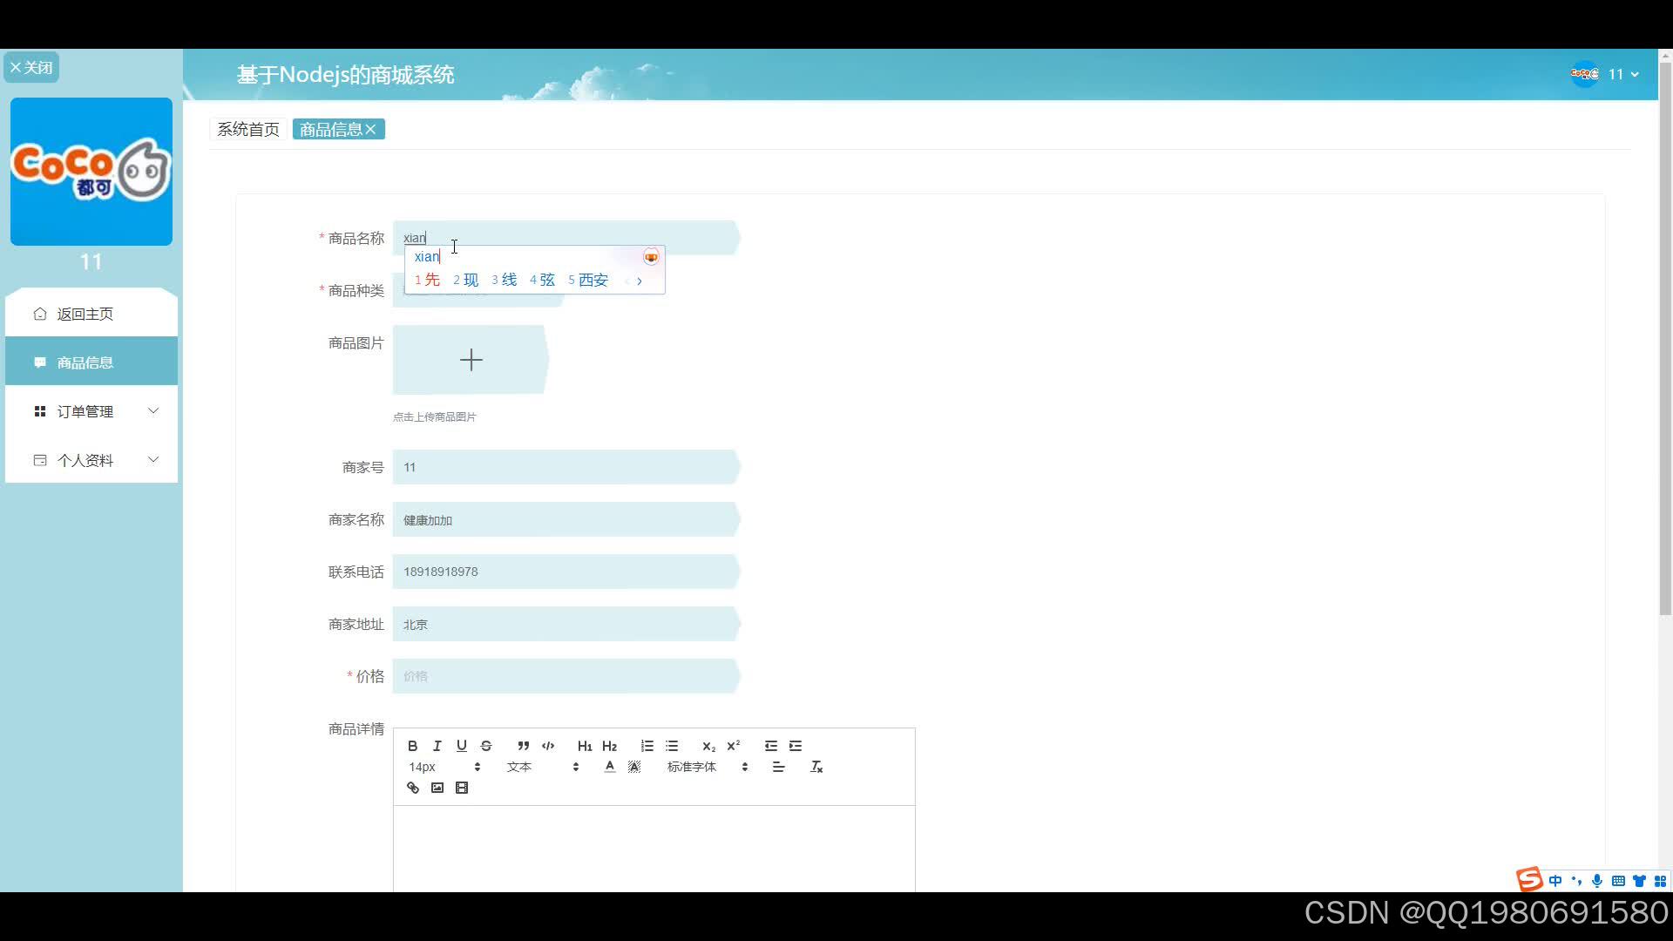Insert code block in editor
This screenshot has height=941, width=1673.
point(548,746)
